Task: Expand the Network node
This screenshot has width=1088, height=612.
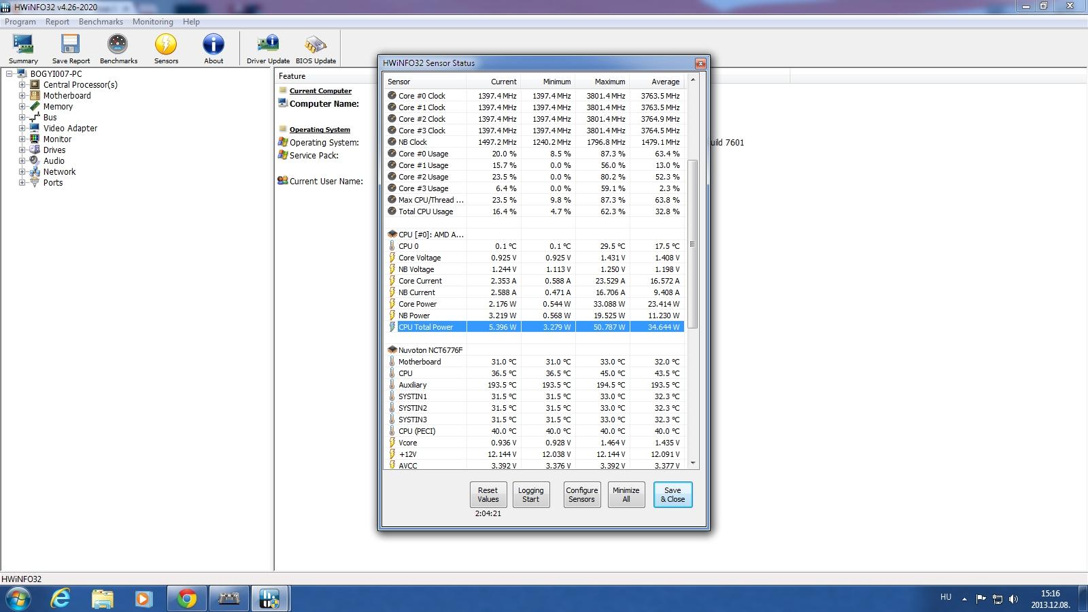Action: (x=22, y=172)
